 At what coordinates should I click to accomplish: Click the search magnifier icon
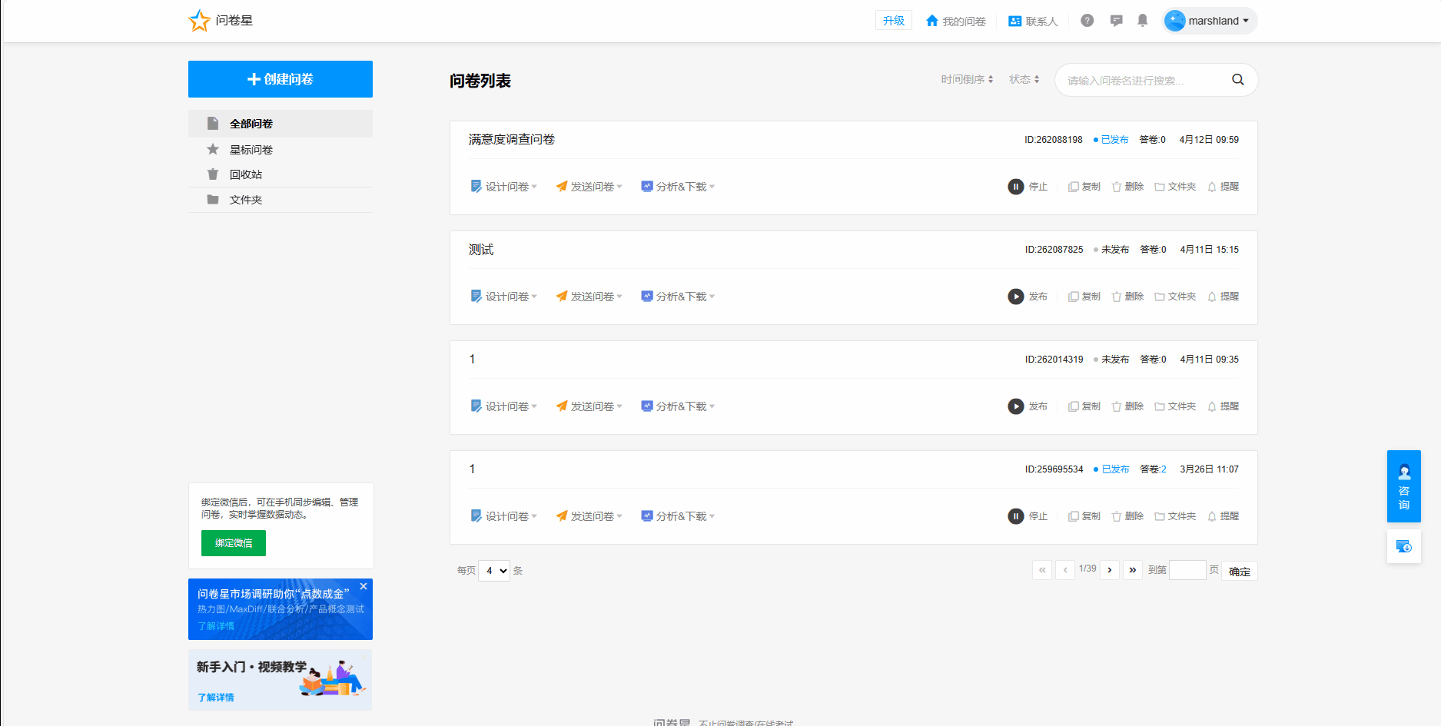pyautogui.click(x=1237, y=80)
